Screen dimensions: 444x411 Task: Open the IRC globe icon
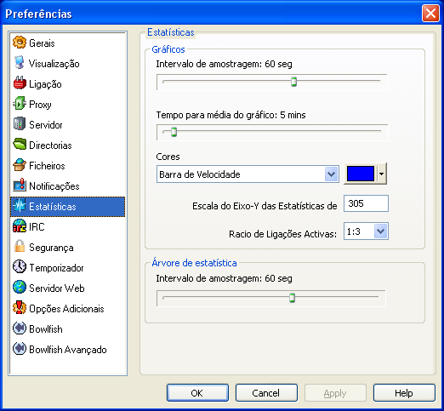pyautogui.click(x=20, y=226)
